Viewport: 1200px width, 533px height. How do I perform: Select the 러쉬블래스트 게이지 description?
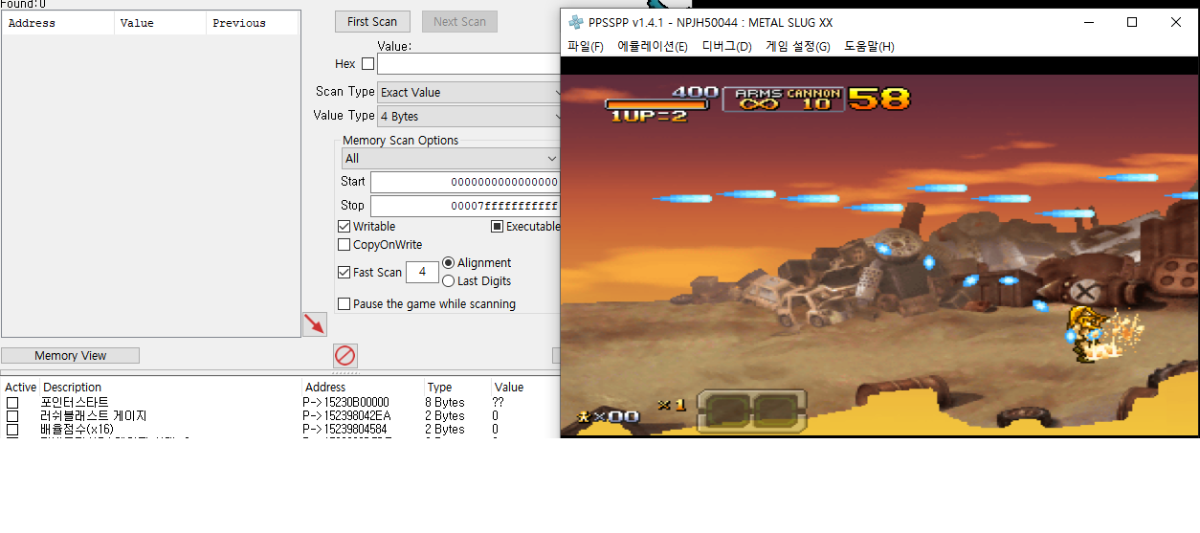94,416
